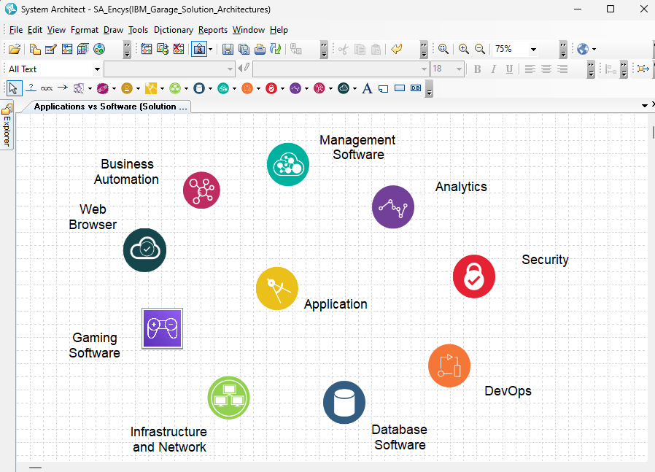Set text alignment to right
The image size is (655, 472).
pos(562,69)
